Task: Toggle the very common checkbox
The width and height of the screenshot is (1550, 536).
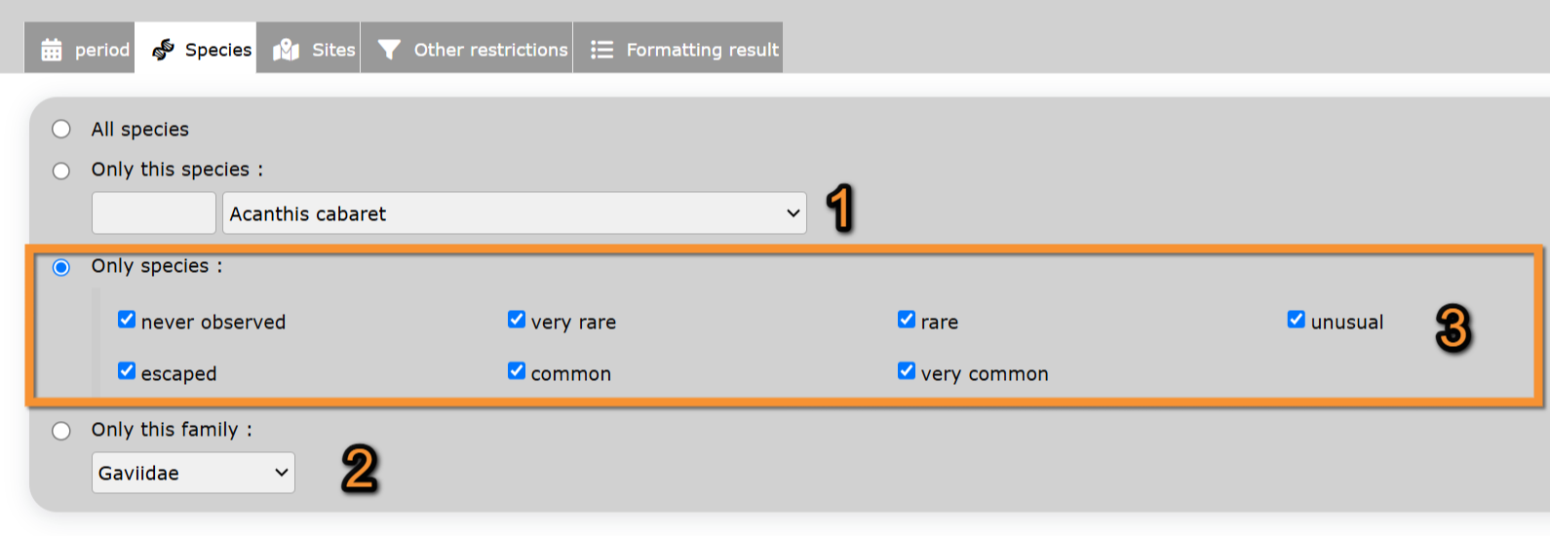Action: (x=907, y=371)
